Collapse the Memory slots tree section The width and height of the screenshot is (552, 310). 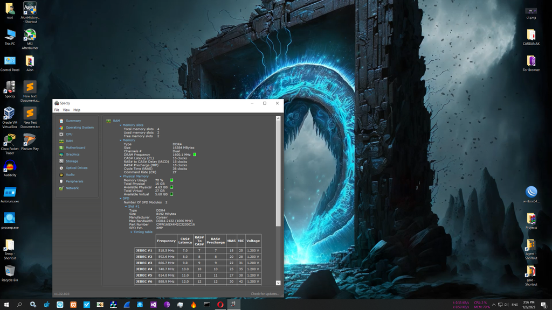point(121,125)
